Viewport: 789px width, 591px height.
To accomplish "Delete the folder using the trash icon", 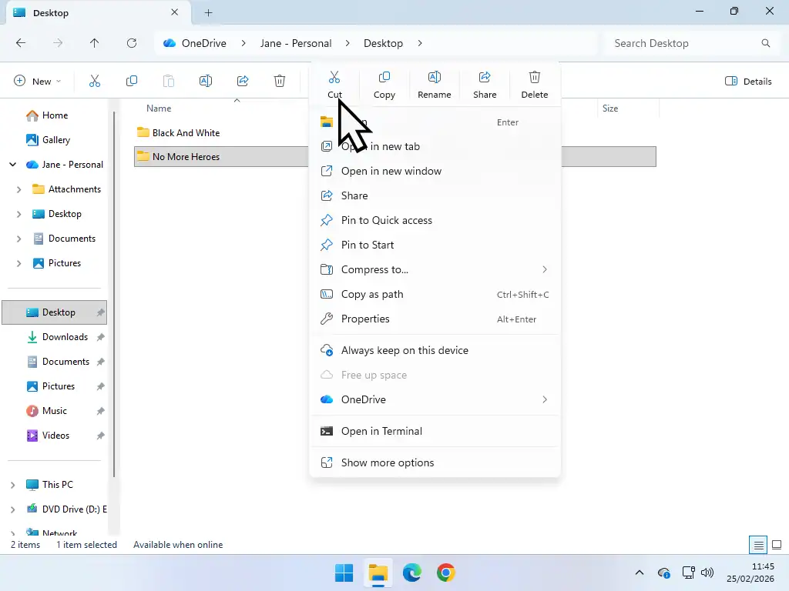I will [535, 81].
